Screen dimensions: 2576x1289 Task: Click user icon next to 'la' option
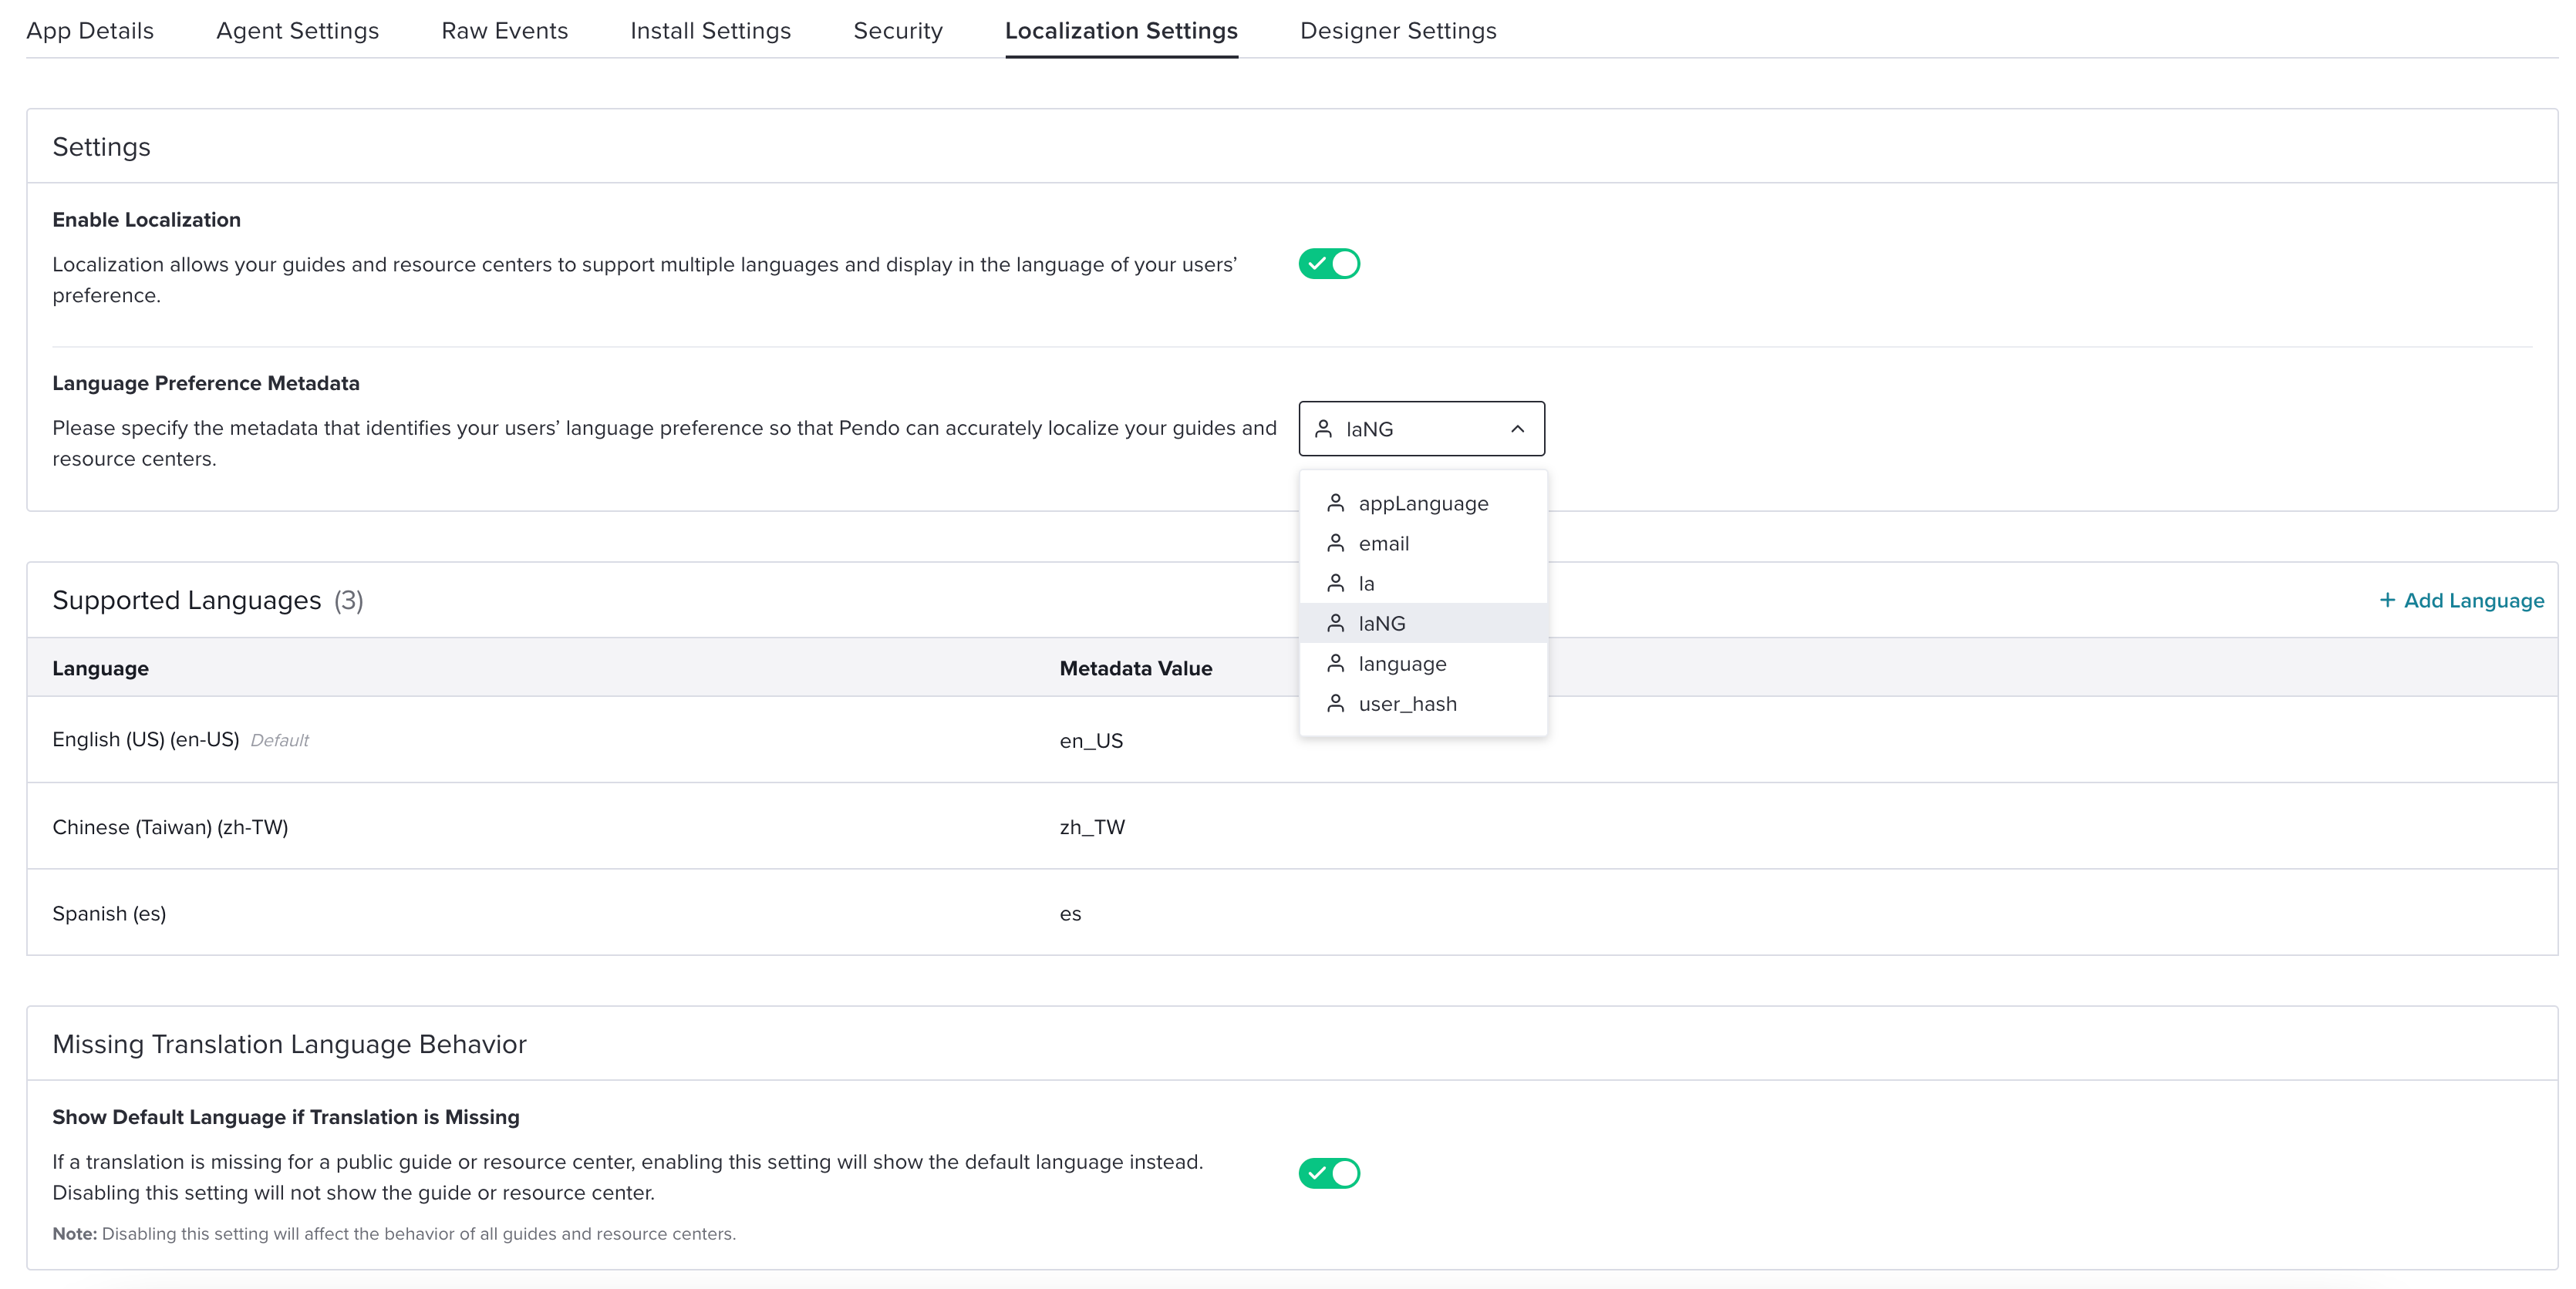point(1335,583)
